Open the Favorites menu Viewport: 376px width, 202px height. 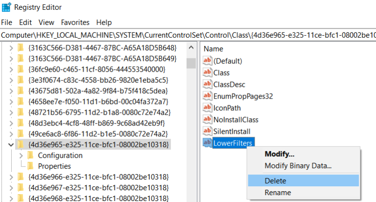coord(75,23)
